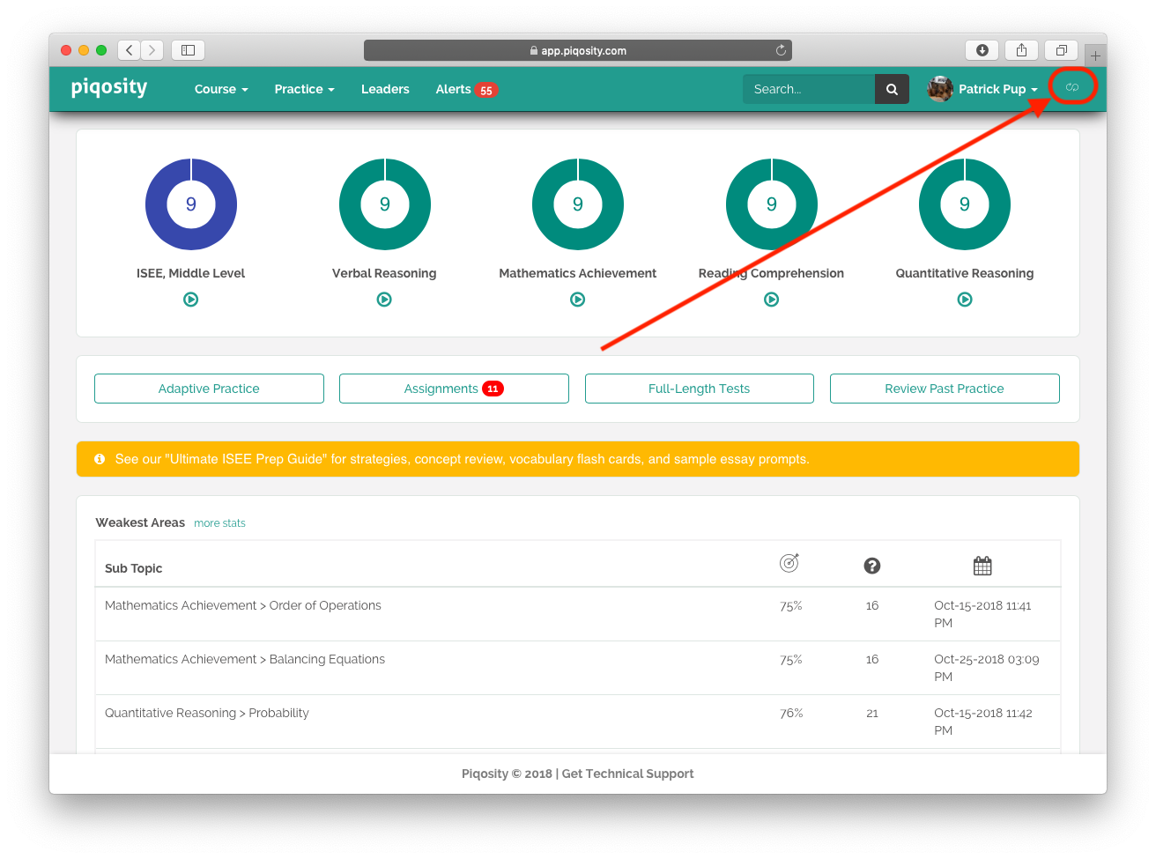1156x859 pixels.
Task: Show the Safari tab overview
Action: 1062,50
